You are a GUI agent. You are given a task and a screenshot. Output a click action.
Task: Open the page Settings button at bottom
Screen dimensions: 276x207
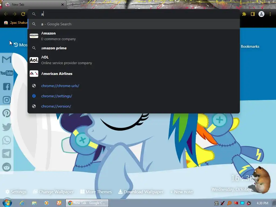pos(16,192)
